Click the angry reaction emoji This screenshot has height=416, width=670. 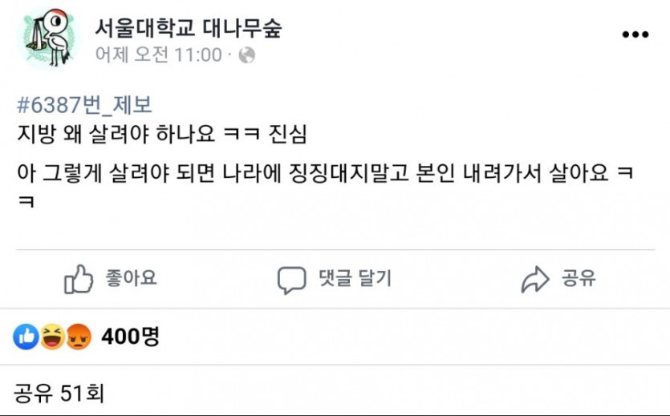coord(79,337)
